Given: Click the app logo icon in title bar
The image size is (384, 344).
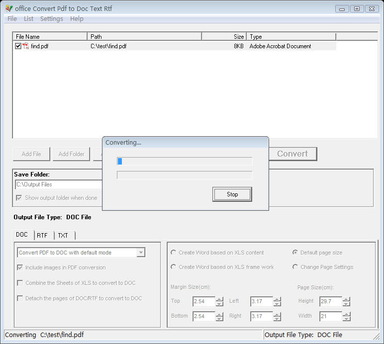Looking at the screenshot, I should tap(9, 8).
